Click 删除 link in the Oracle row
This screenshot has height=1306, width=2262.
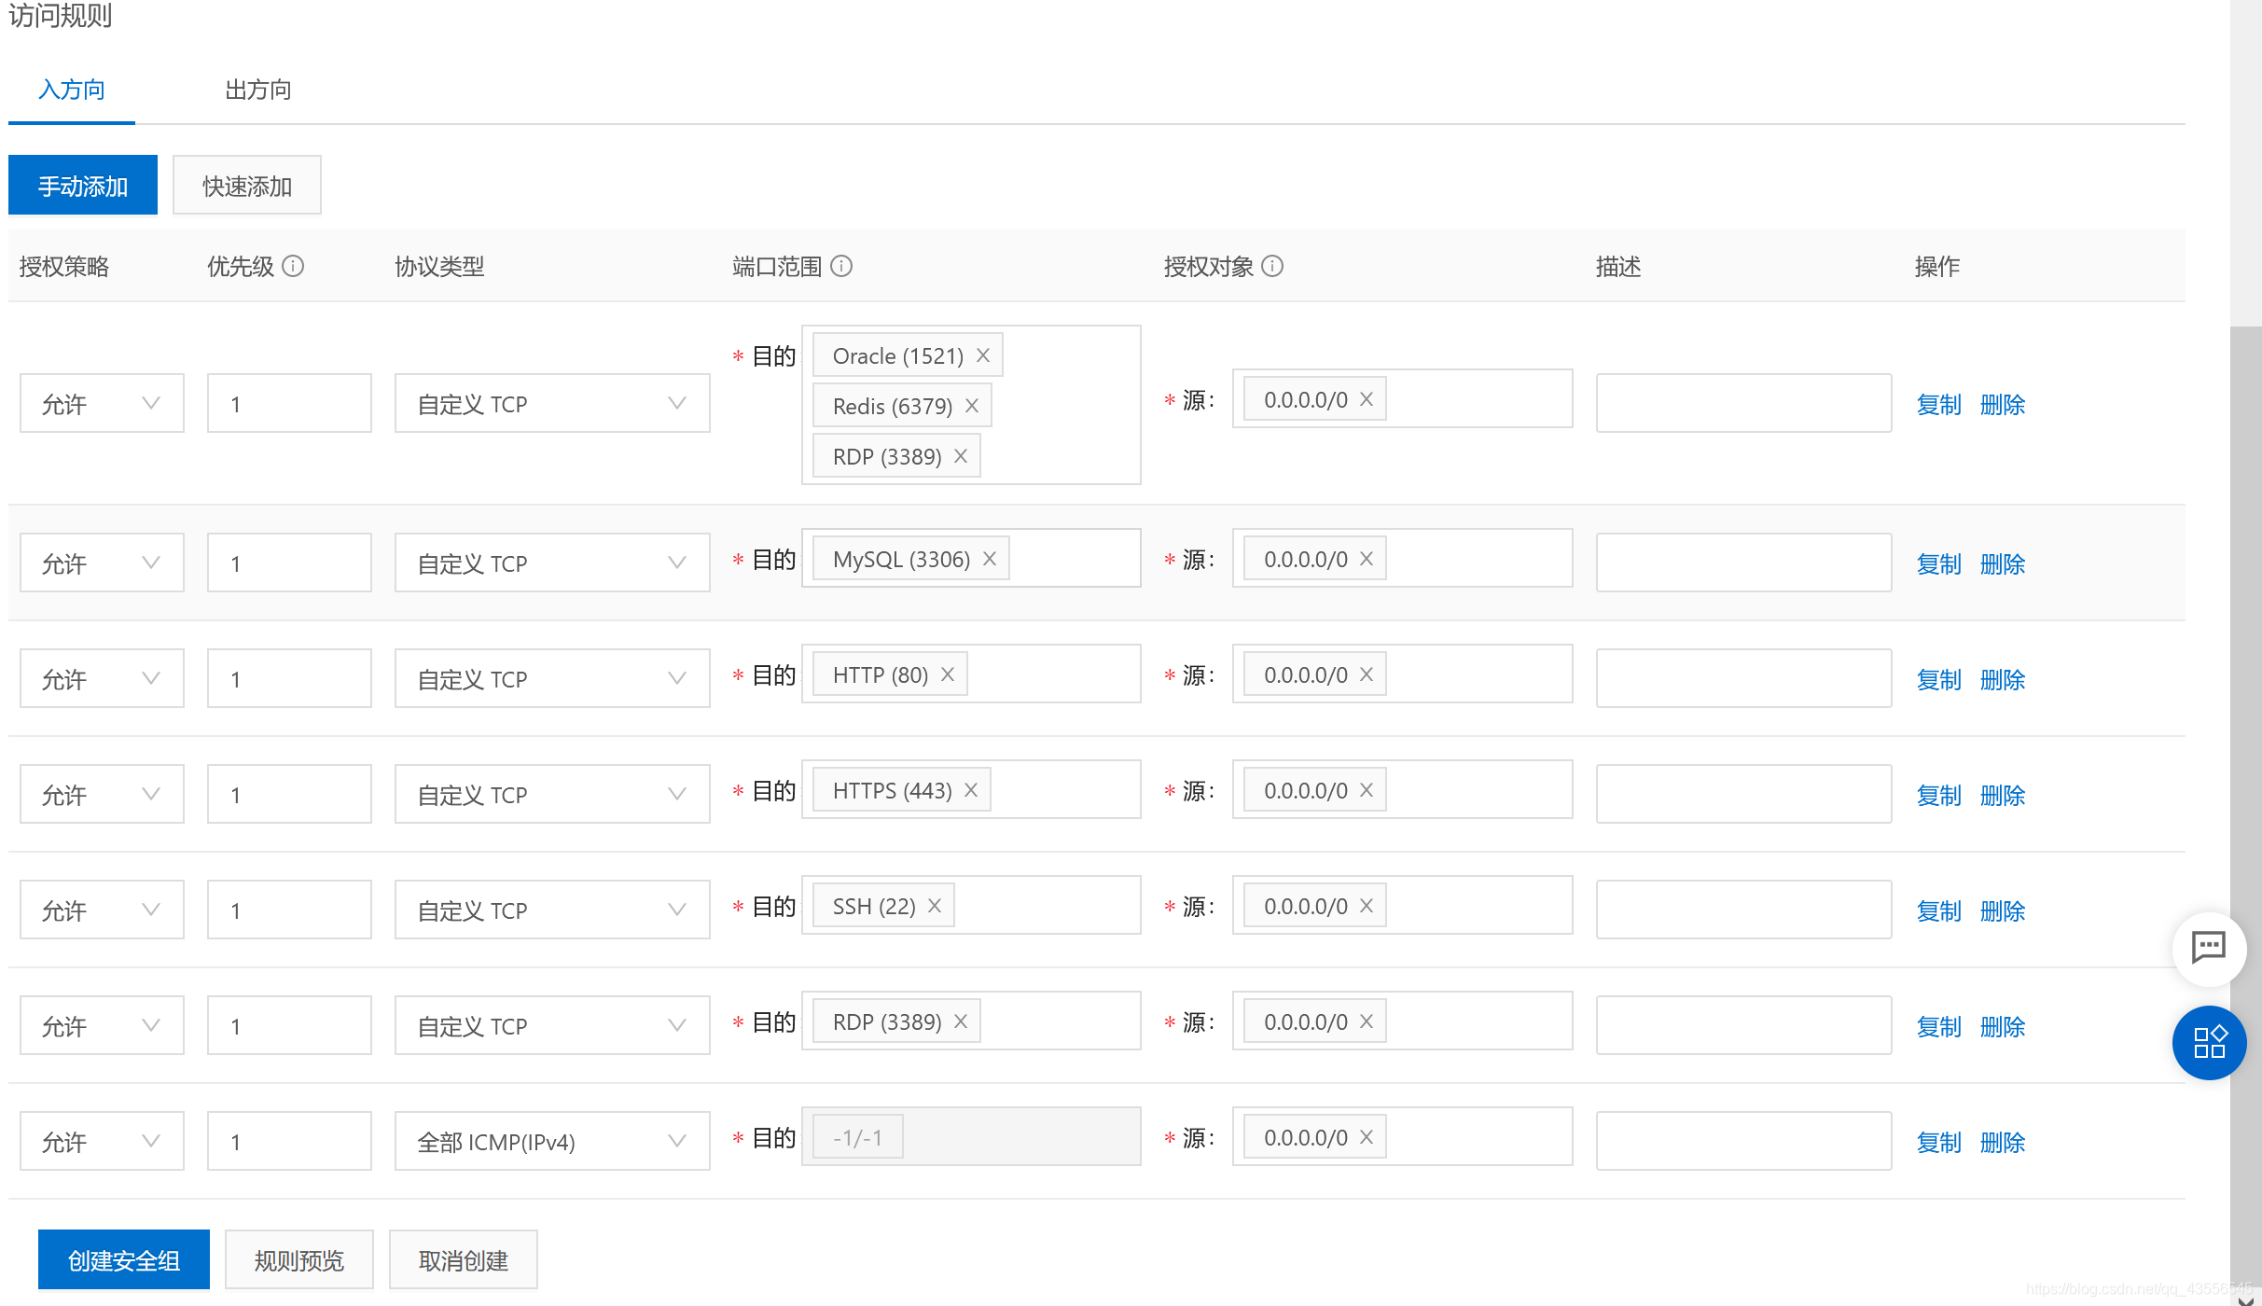point(2003,405)
